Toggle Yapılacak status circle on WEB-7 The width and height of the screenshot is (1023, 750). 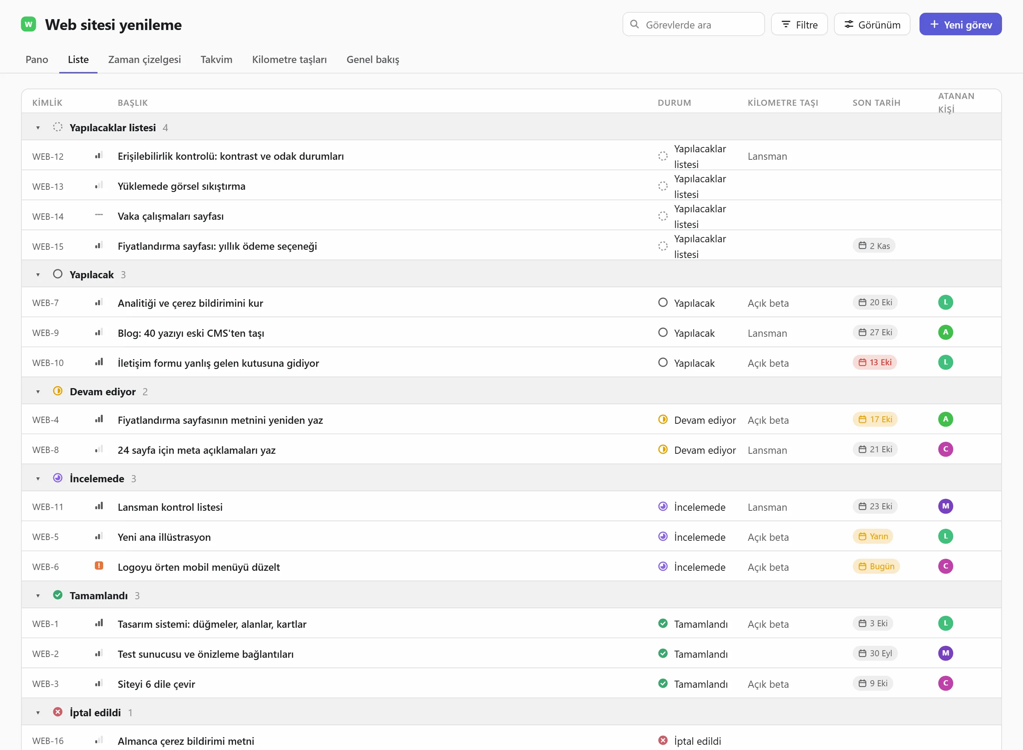[663, 302]
